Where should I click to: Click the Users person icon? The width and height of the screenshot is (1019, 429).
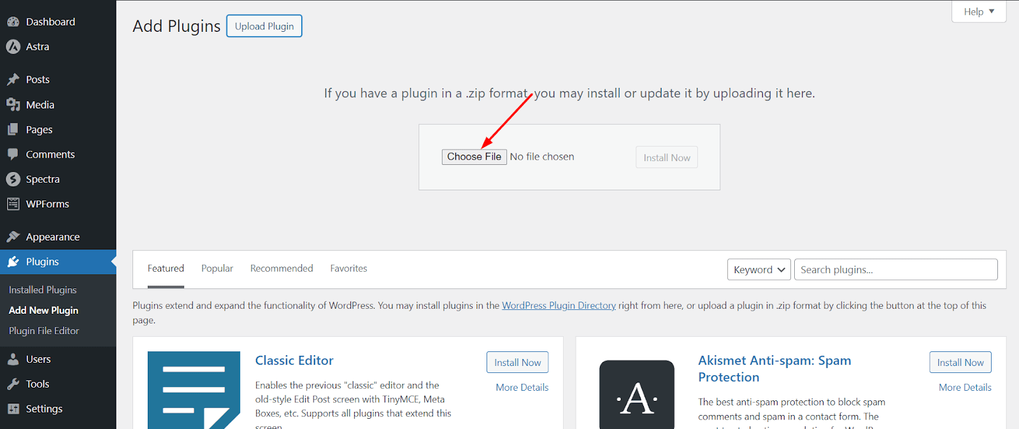(13, 359)
